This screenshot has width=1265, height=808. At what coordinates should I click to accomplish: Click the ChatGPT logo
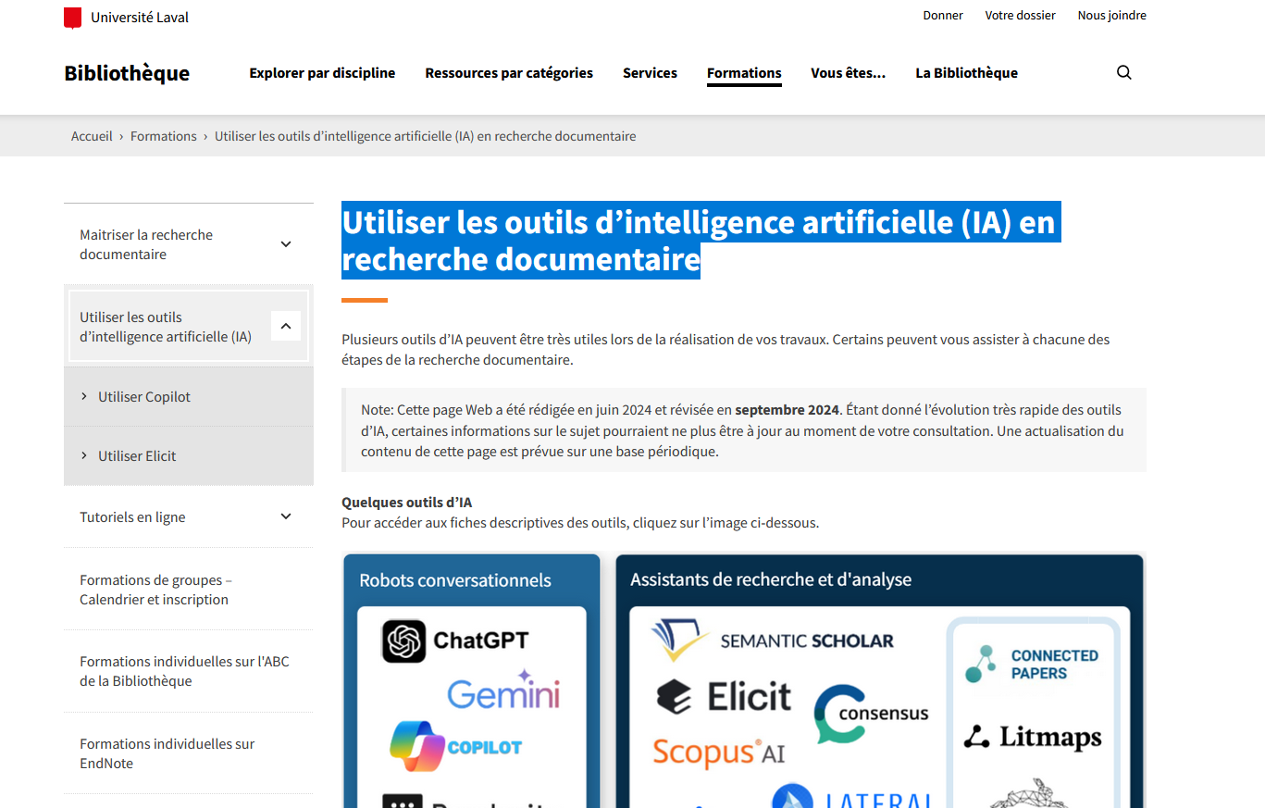(x=455, y=640)
